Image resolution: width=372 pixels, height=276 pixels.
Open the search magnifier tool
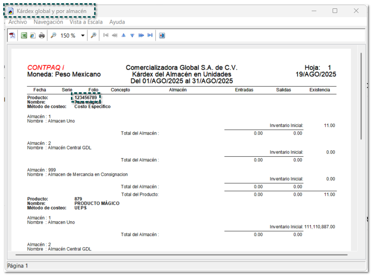click(93, 35)
